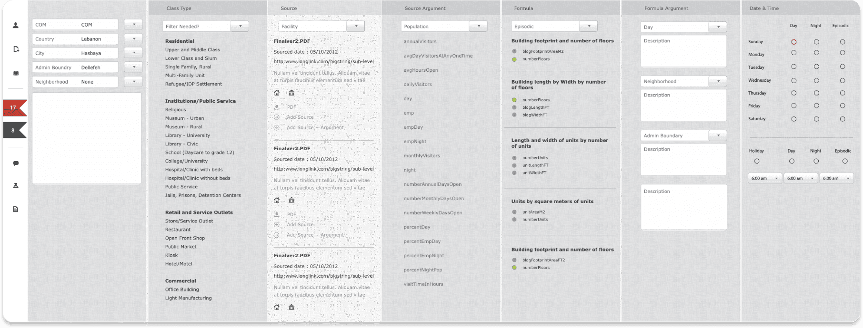The image size is (863, 328).
Task: Open the user profile icon in sidebar
Action: [x=15, y=25]
